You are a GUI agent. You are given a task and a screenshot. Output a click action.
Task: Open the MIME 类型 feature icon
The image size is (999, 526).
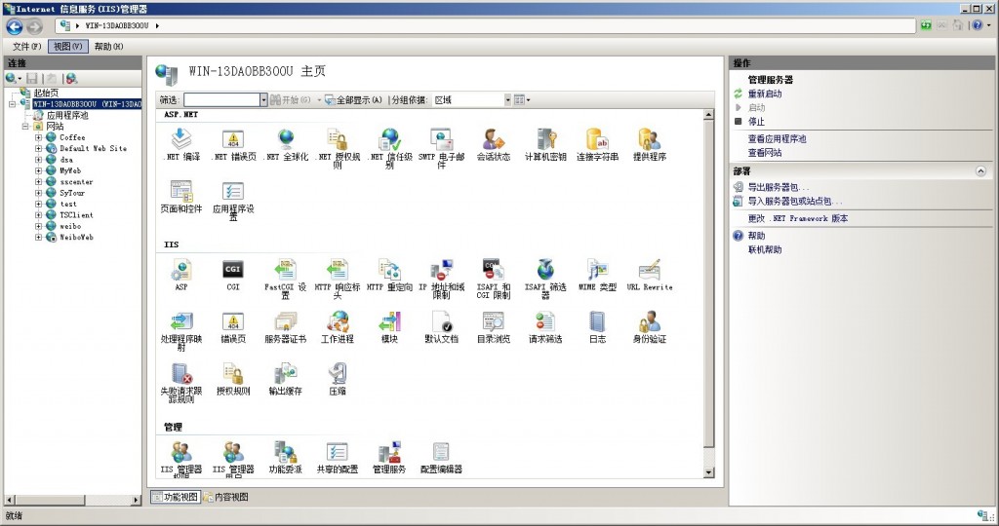[596, 271]
